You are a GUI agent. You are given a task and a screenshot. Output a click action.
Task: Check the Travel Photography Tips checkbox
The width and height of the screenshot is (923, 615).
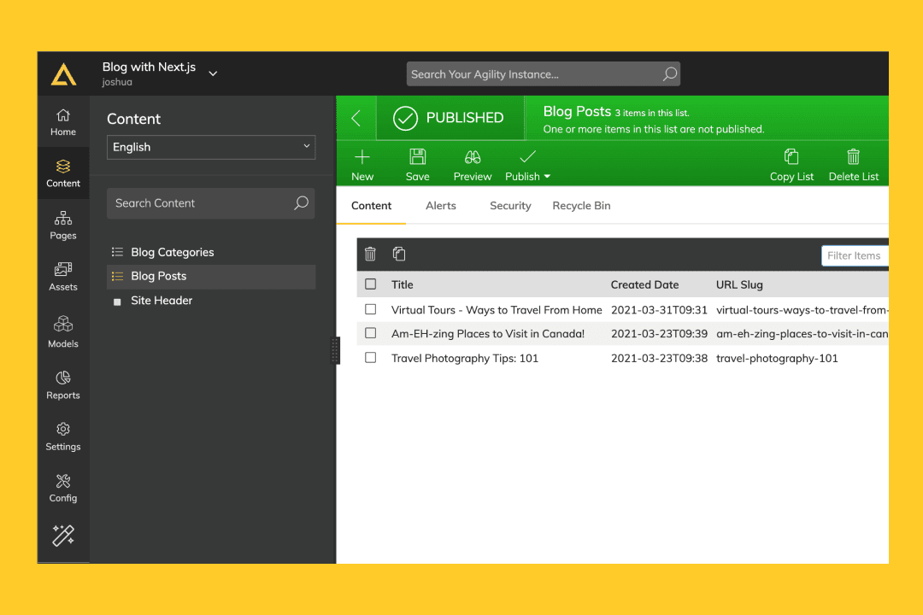[370, 358]
